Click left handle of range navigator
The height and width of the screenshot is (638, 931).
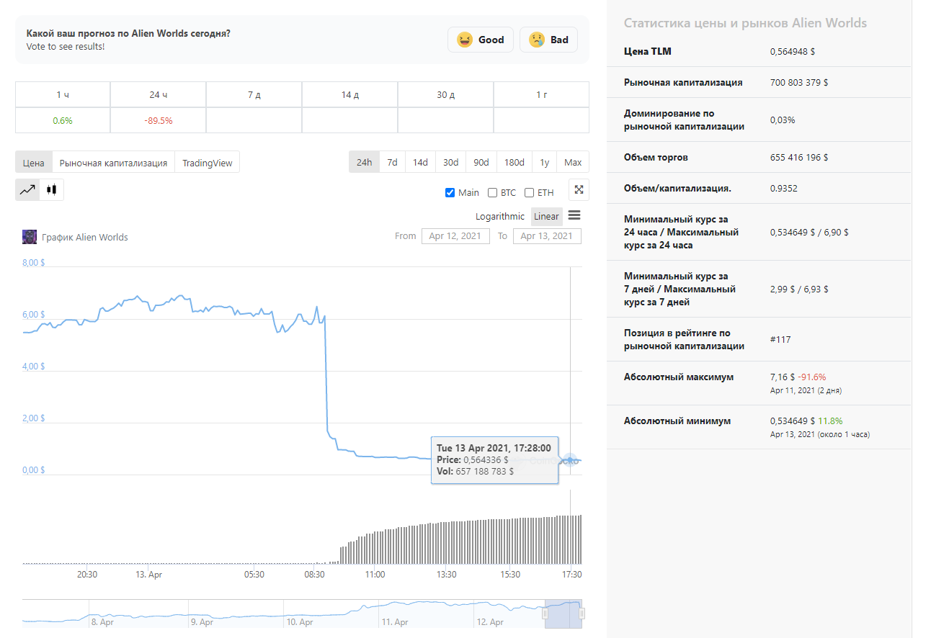coord(545,613)
